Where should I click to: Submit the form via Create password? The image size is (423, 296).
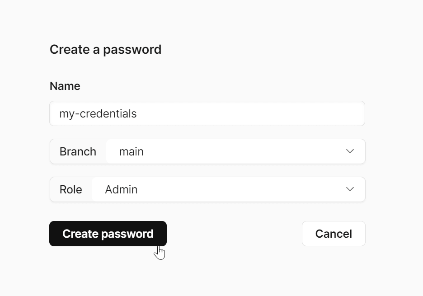tap(108, 234)
